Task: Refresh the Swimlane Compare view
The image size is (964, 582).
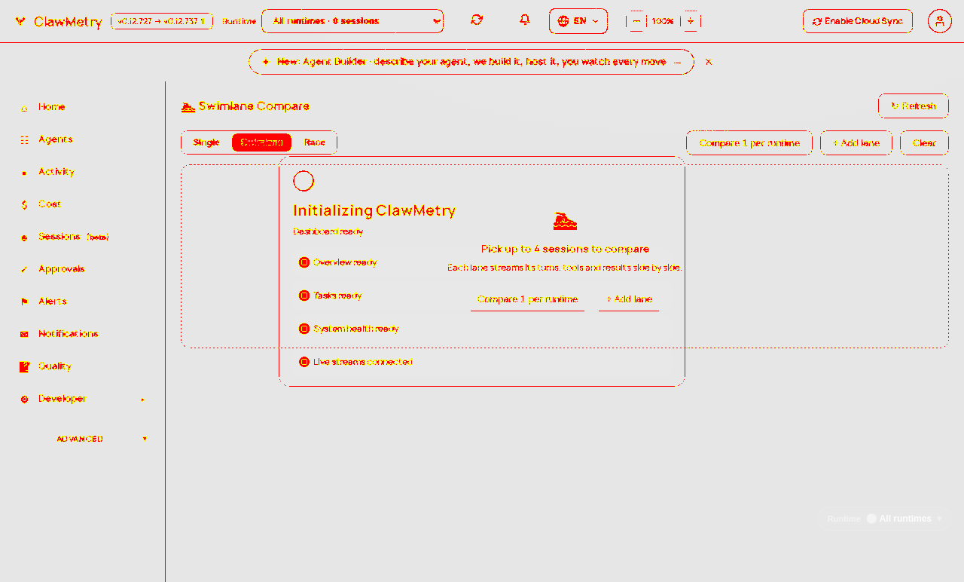Action: pyautogui.click(x=913, y=106)
